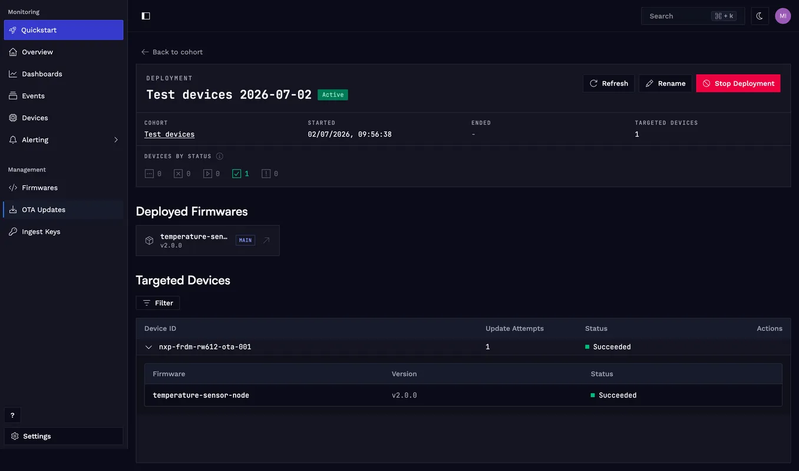Image resolution: width=799 pixels, height=471 pixels.
Task: Click the Overview home icon
Action: point(13,52)
